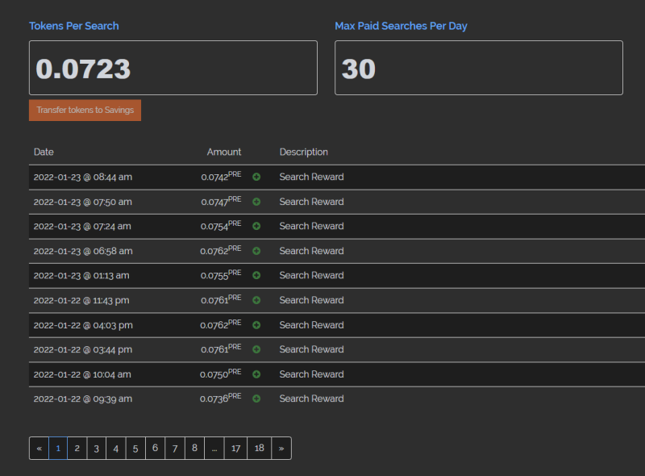The height and width of the screenshot is (476, 645).
Task: Click date 2022-01-22 @ 11:43 pm
Action: pos(81,300)
